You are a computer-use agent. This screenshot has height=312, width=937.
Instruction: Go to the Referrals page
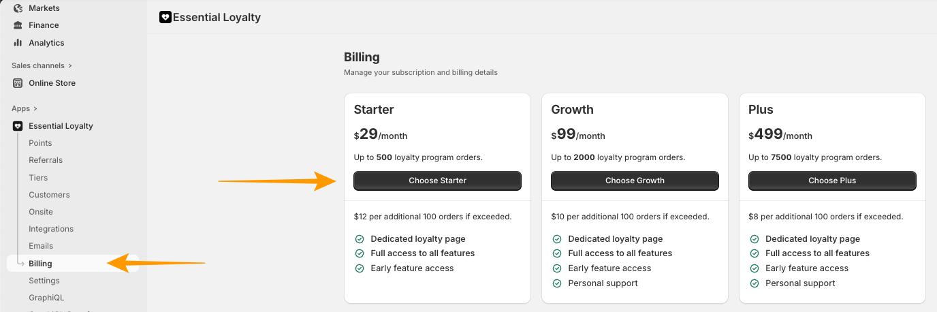[x=46, y=160]
